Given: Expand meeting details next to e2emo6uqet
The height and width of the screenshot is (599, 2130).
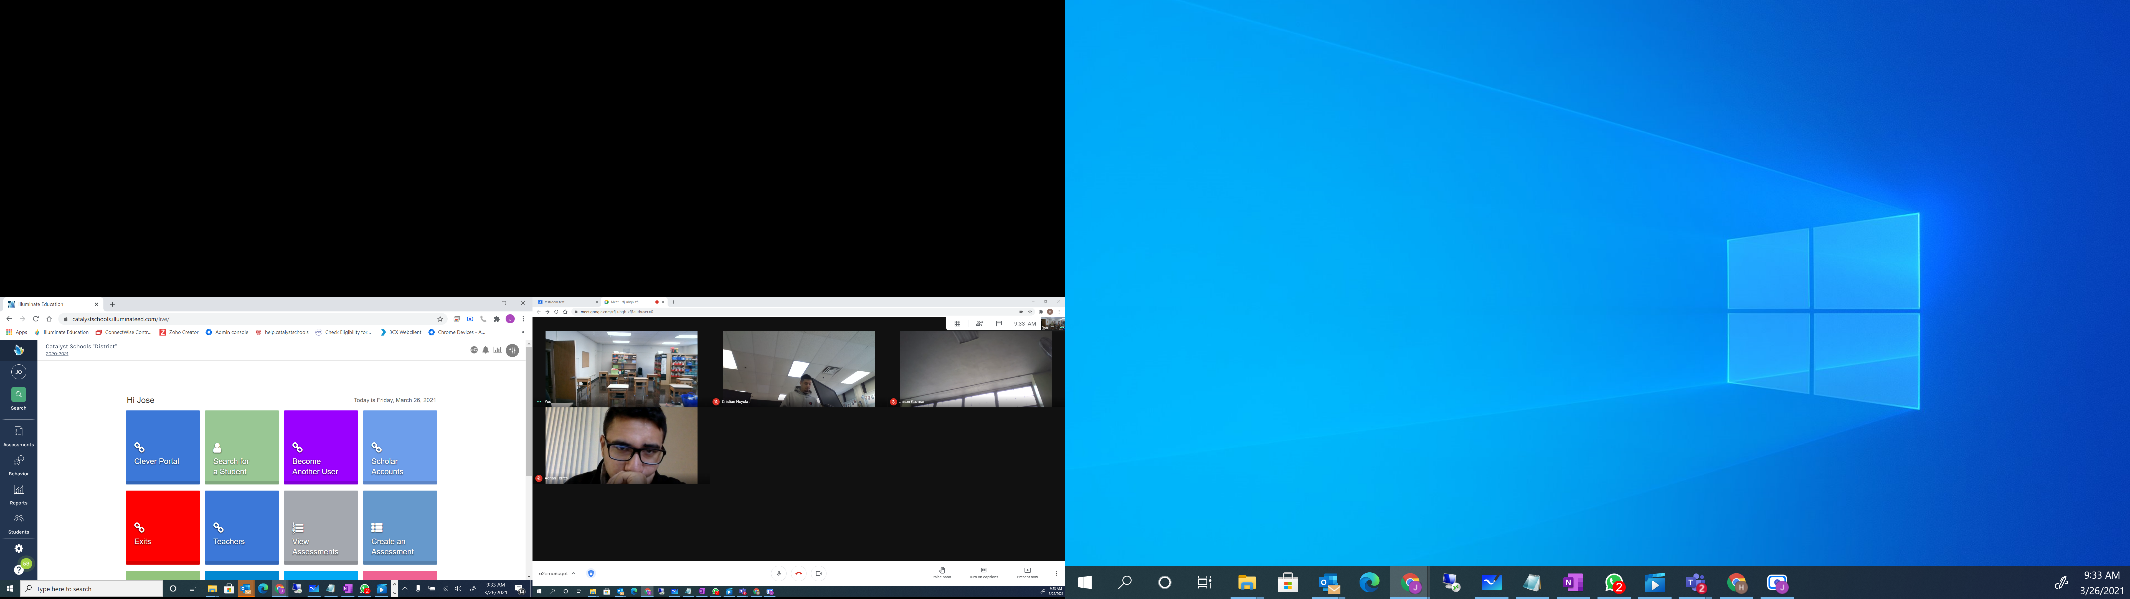Looking at the screenshot, I should click(x=573, y=573).
